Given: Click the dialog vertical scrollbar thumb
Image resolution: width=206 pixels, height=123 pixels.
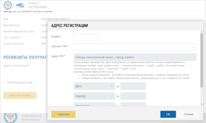Looking at the screenshot, I should (202, 60).
